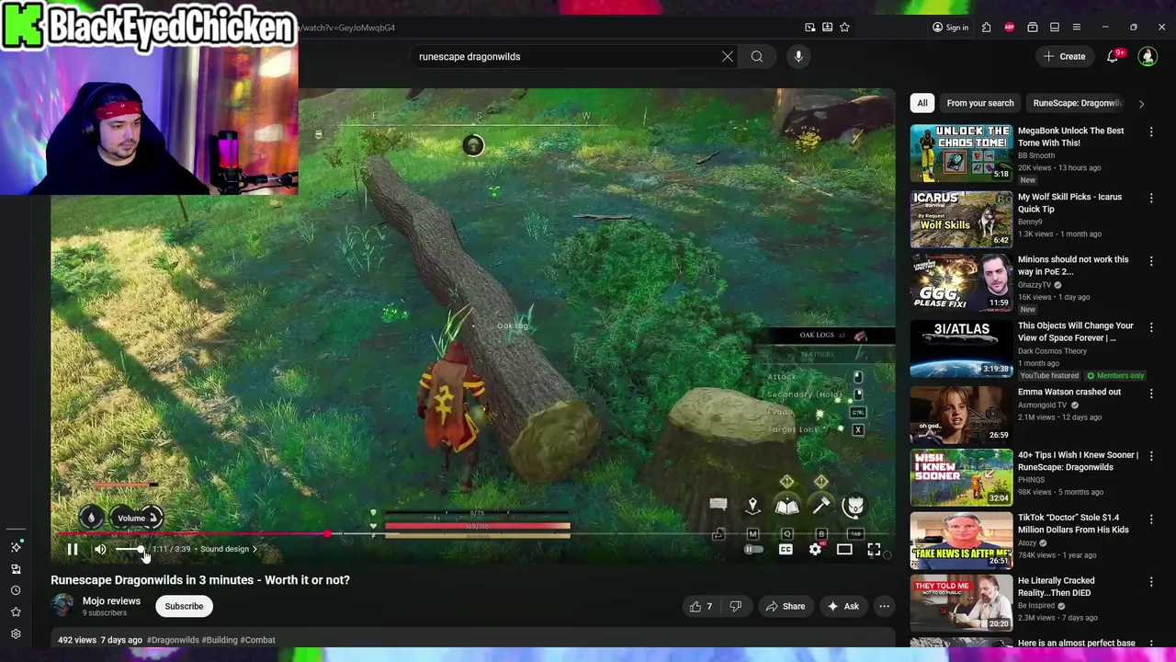
Task: Click the Share button
Action: 786,606
